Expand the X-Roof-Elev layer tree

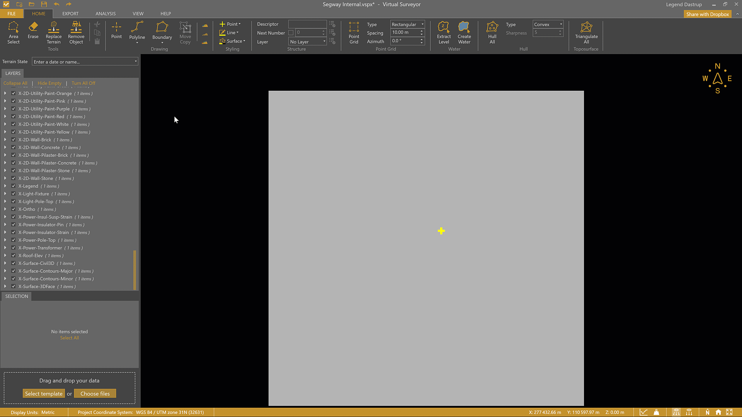pos(5,256)
